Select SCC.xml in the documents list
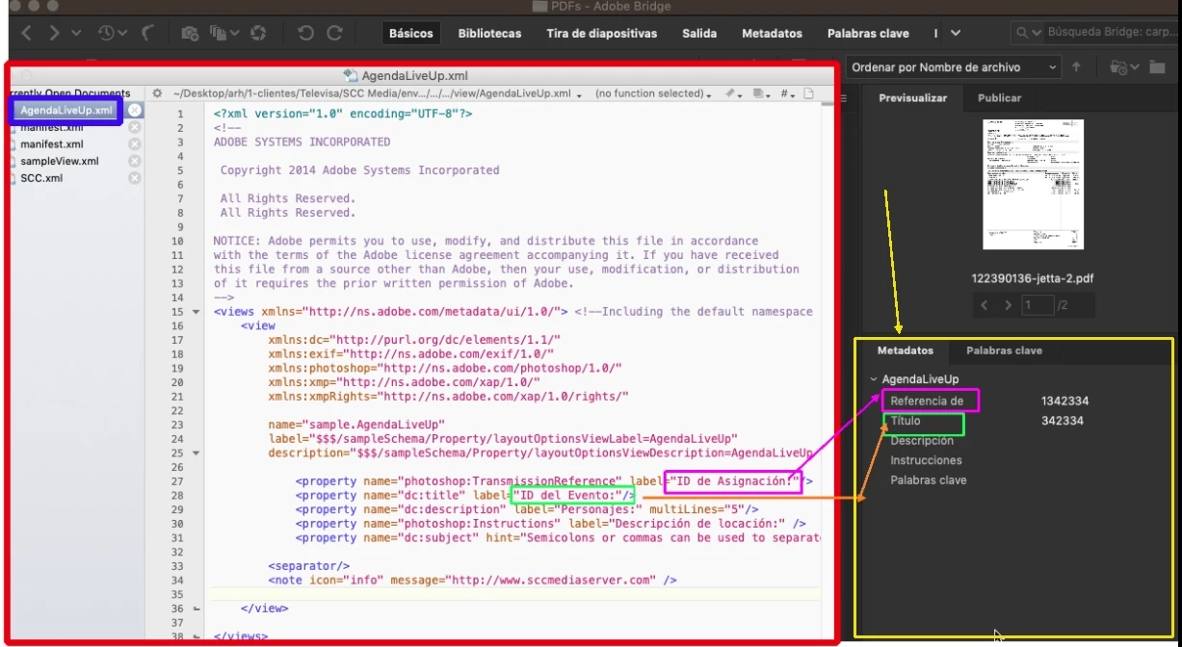This screenshot has width=1182, height=647. tap(41, 178)
